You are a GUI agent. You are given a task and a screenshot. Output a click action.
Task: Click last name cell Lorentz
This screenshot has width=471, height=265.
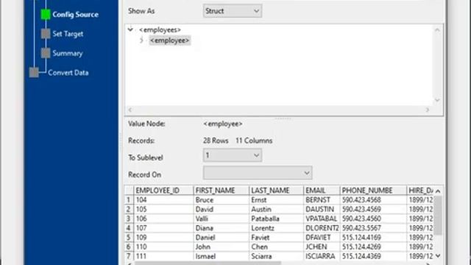[277, 228]
